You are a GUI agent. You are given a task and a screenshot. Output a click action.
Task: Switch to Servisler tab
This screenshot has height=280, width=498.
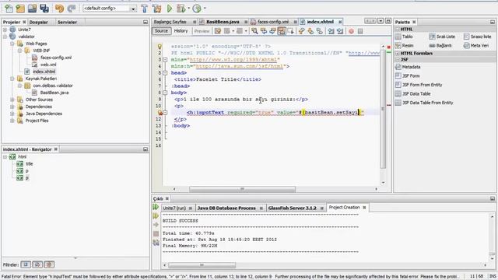[68, 23]
